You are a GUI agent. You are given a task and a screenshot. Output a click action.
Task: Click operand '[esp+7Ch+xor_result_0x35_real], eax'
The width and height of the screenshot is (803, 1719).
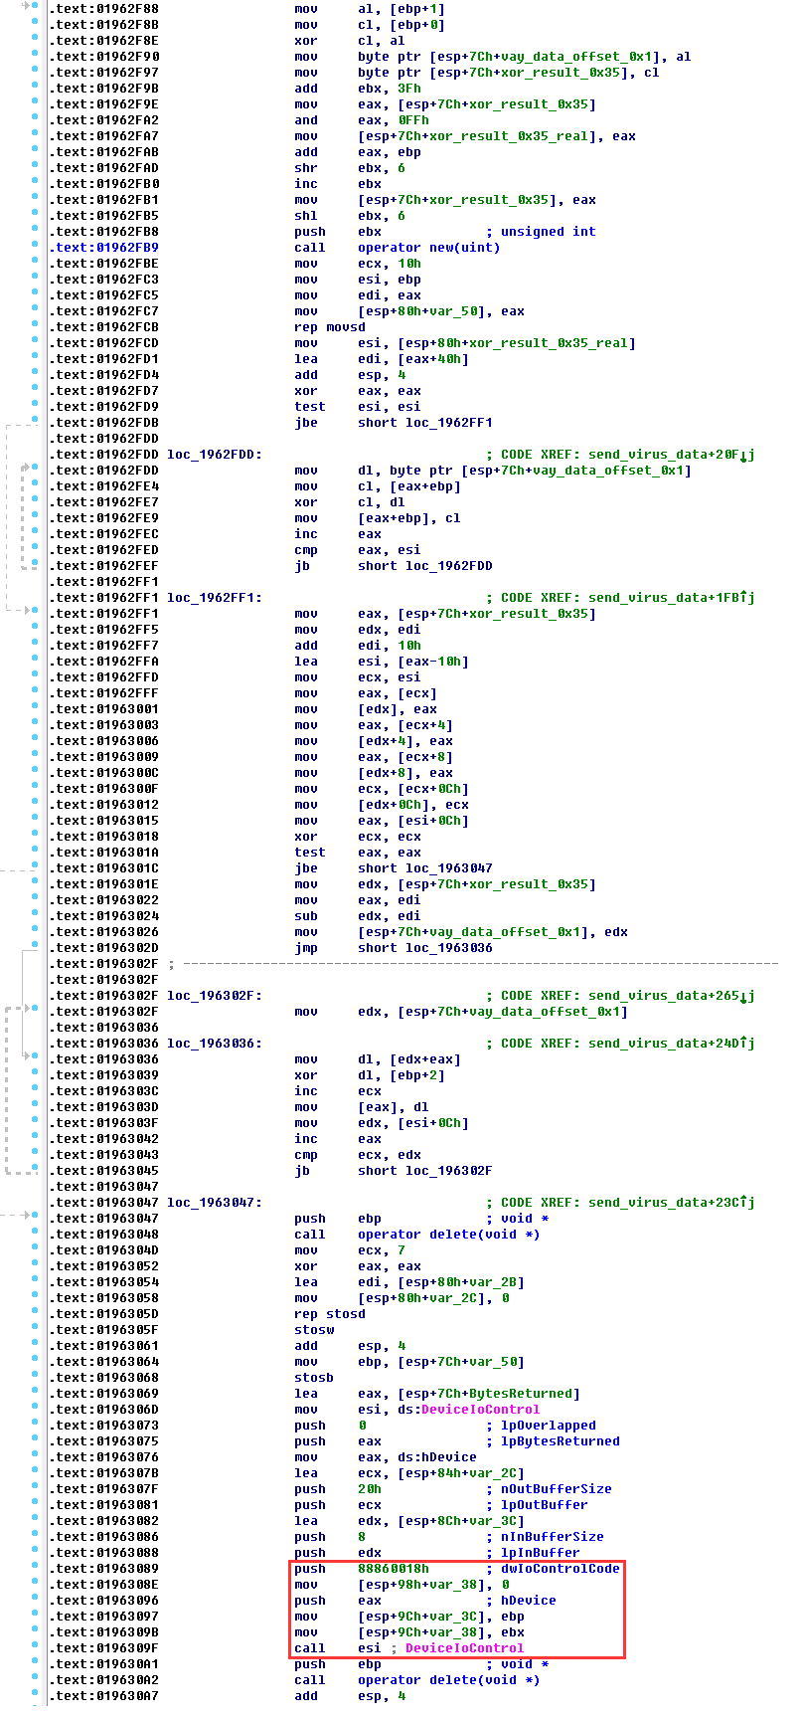(x=497, y=136)
